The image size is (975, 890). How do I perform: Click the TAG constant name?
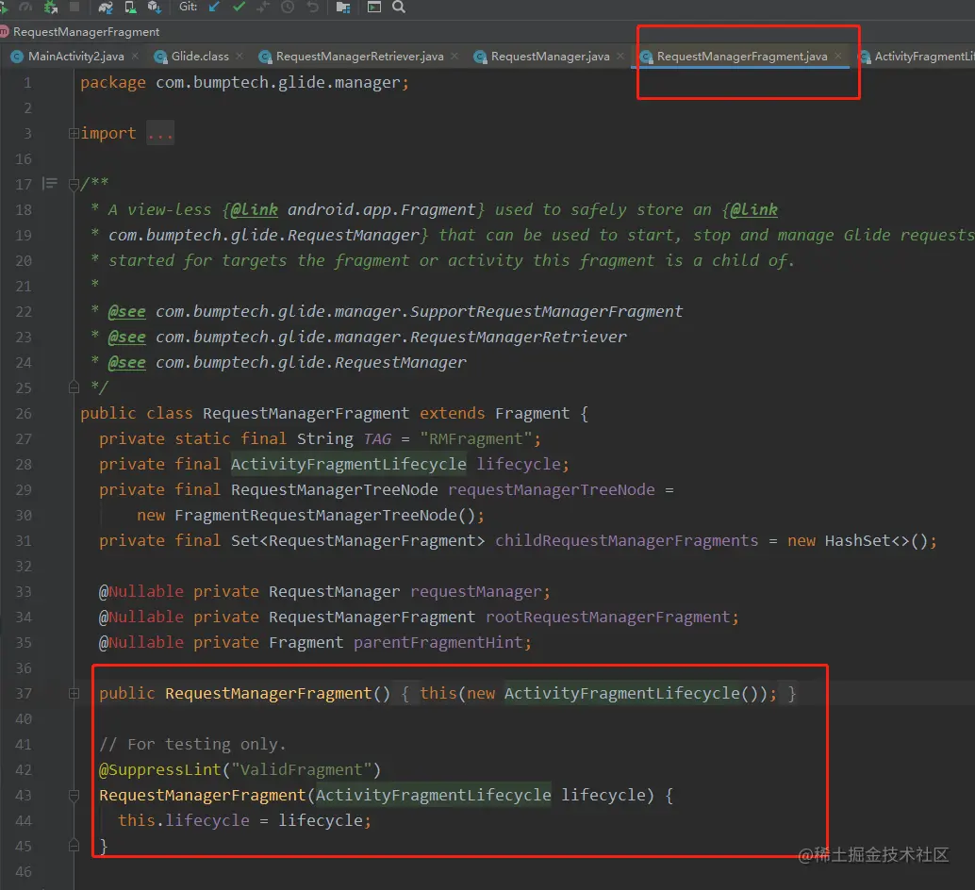[x=377, y=438]
